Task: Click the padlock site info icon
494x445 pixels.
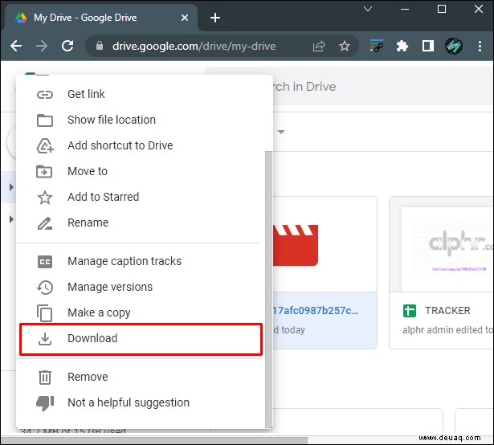Action: 100,46
